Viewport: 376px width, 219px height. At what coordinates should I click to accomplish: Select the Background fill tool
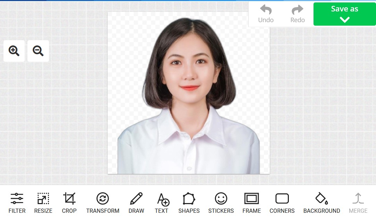[321, 202]
